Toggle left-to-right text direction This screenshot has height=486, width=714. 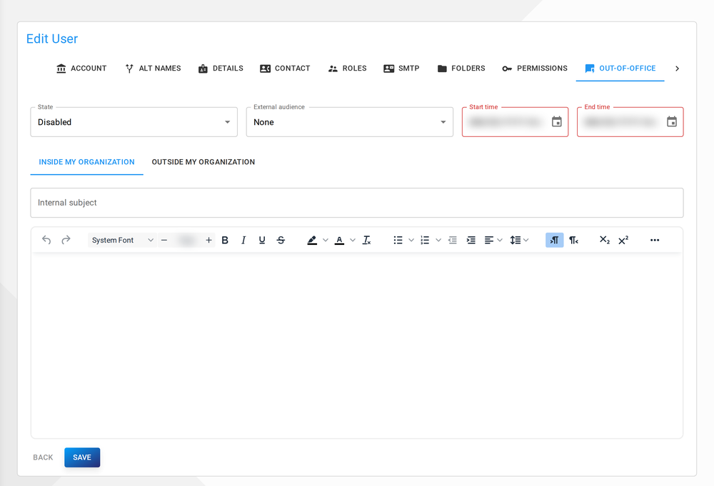coord(554,240)
